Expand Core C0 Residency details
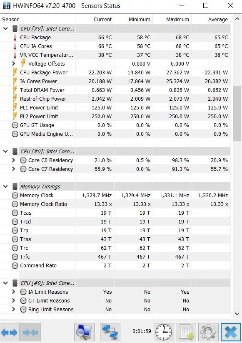Viewport: 242px width, 343px height. (13, 160)
